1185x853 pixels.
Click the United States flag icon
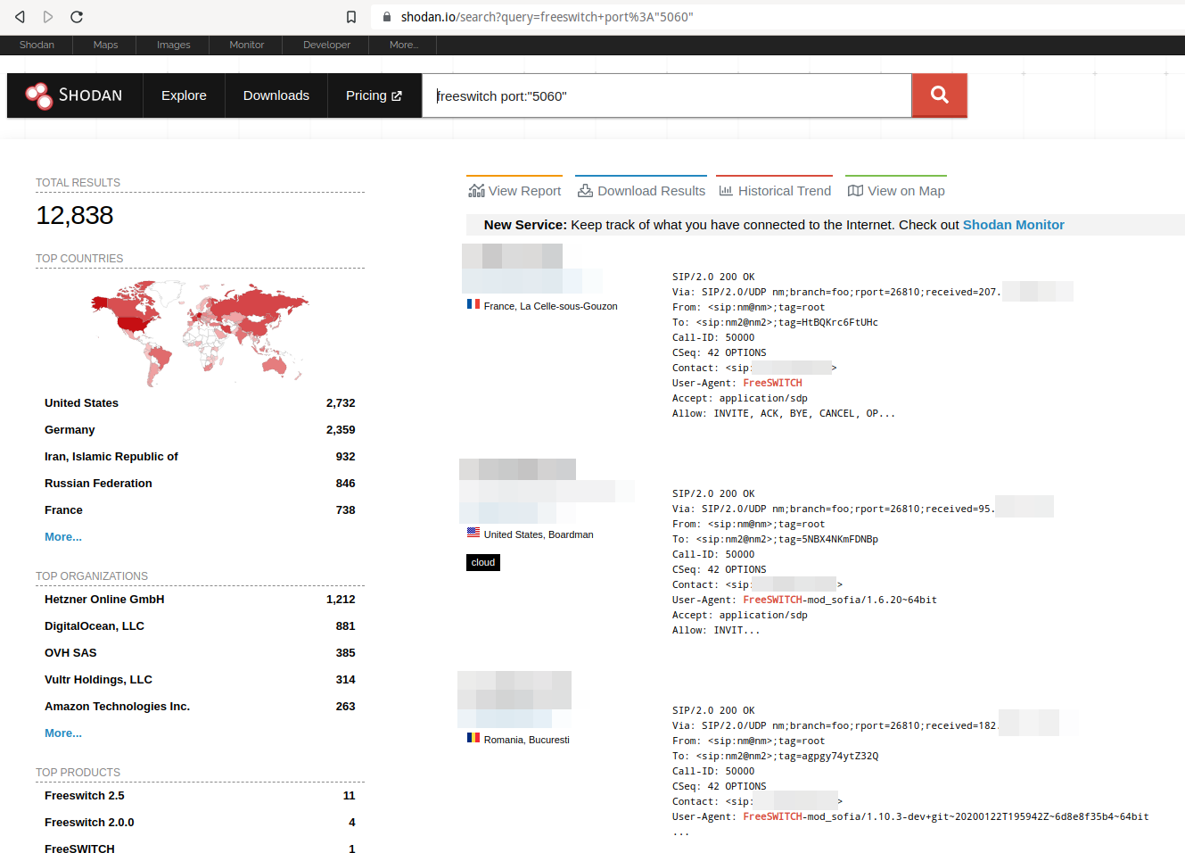[473, 533]
